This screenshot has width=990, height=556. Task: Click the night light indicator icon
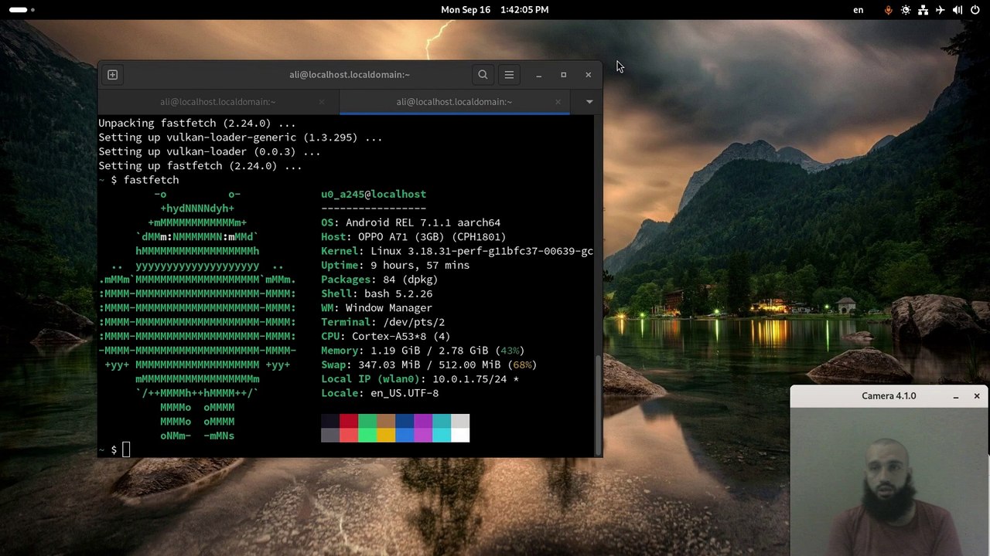[906, 10]
